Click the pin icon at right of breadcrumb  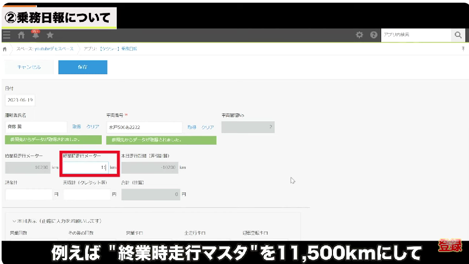(x=463, y=49)
